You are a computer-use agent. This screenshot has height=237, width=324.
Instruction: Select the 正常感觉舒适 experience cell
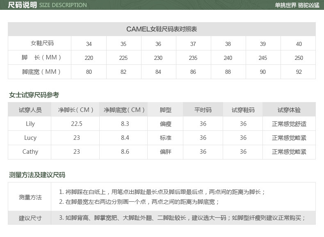coord(289,124)
